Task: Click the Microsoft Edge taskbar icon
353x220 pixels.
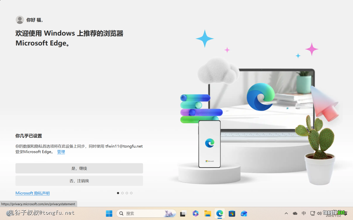Action: (x=220, y=213)
